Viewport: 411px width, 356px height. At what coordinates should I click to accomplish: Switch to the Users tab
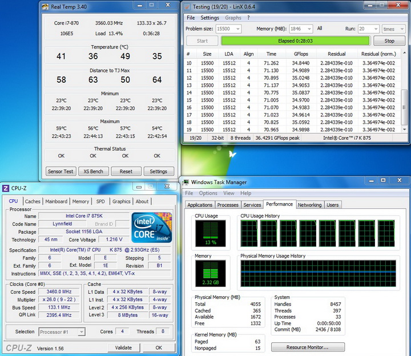pos(333,205)
